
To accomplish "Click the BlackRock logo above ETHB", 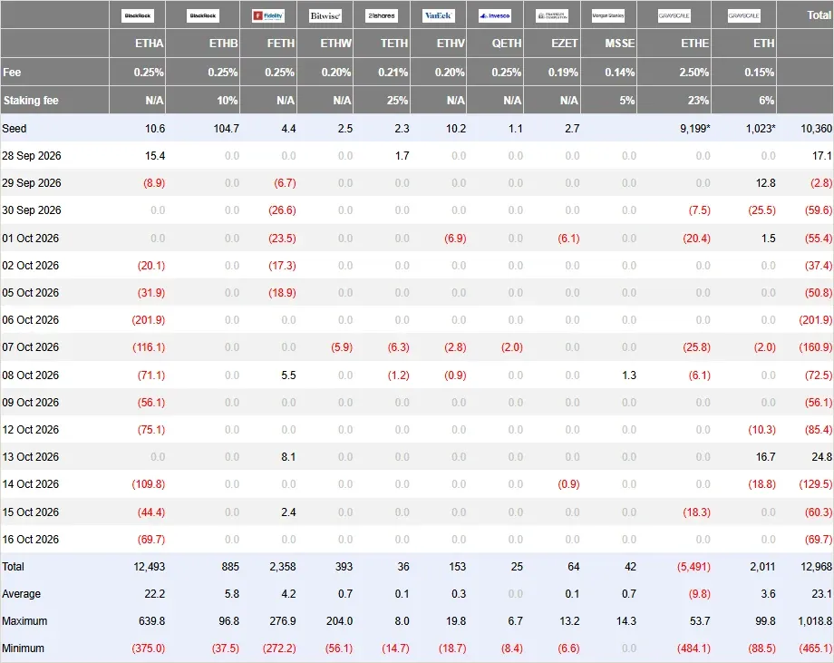I will click(203, 15).
